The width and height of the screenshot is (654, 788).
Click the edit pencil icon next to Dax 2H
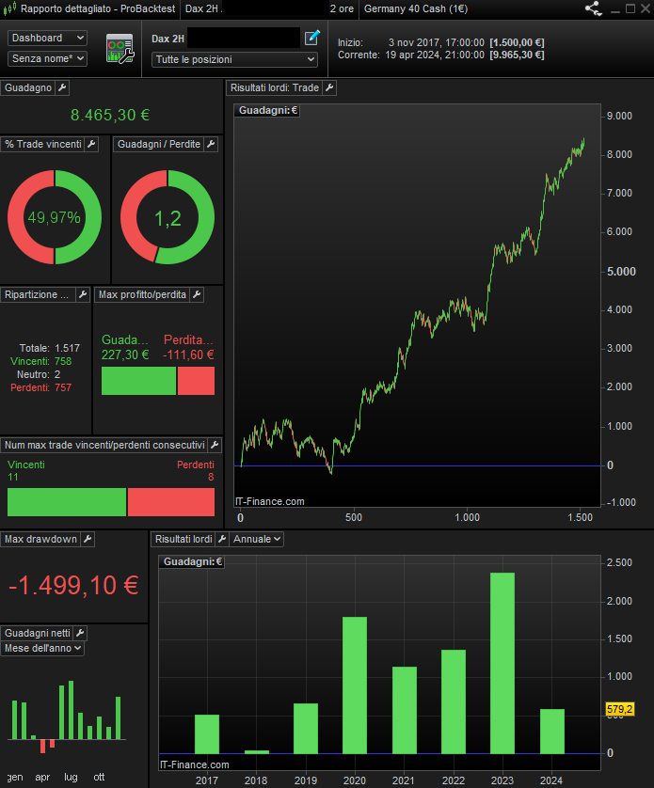tap(311, 38)
